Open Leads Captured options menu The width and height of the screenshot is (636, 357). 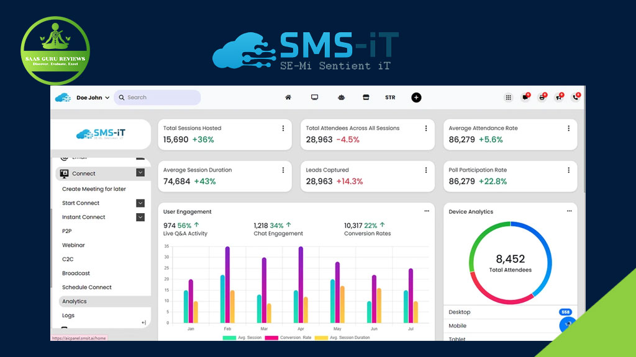(426, 170)
